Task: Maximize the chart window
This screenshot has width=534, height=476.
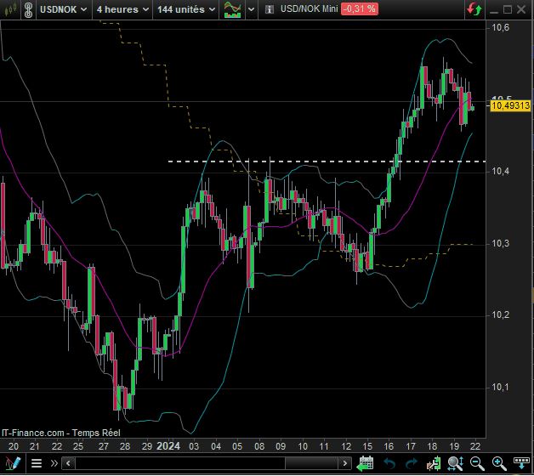Action: [508, 9]
